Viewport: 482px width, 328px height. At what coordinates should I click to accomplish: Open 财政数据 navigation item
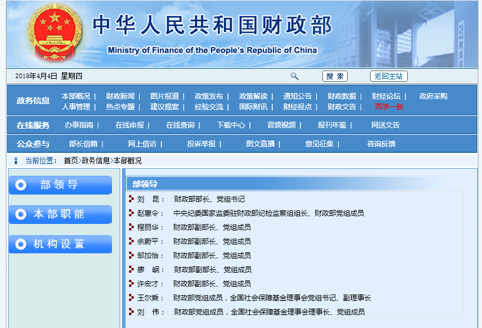click(342, 96)
